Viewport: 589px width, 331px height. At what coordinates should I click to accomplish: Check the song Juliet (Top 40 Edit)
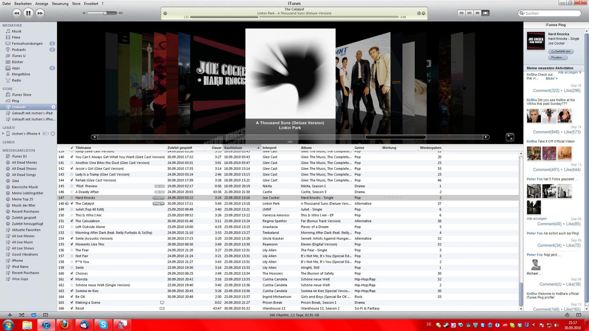(72, 210)
